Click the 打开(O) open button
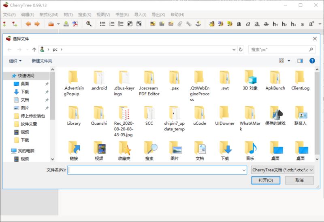324x222 pixels. coord(266,180)
